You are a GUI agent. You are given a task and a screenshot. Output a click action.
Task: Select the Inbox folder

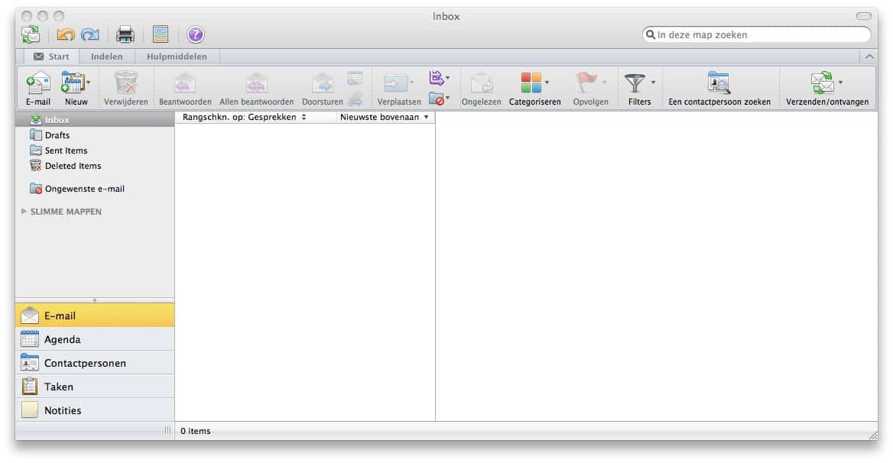pyautogui.click(x=95, y=119)
